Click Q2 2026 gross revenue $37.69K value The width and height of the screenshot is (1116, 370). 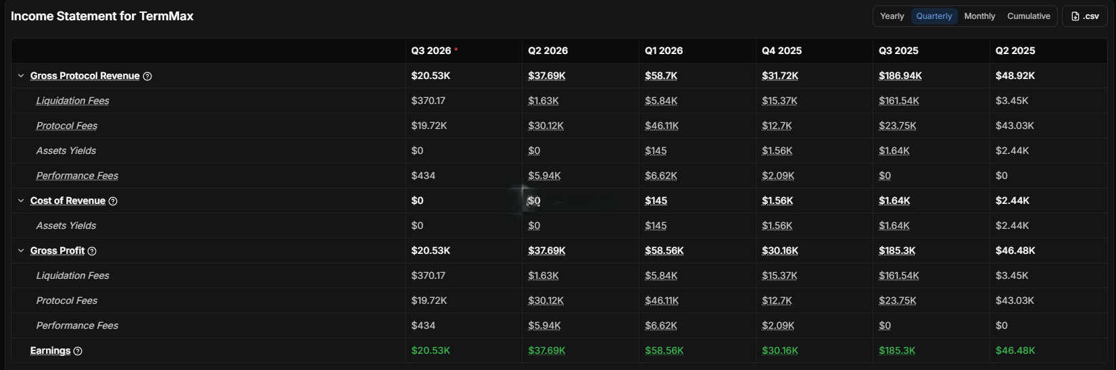547,76
